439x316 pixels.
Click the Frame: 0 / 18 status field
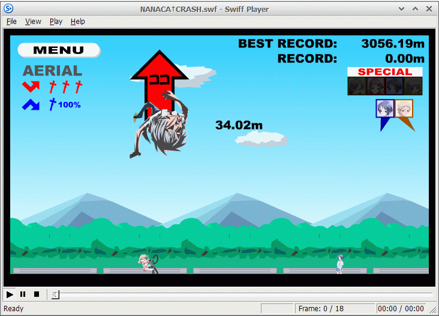(x=335, y=308)
